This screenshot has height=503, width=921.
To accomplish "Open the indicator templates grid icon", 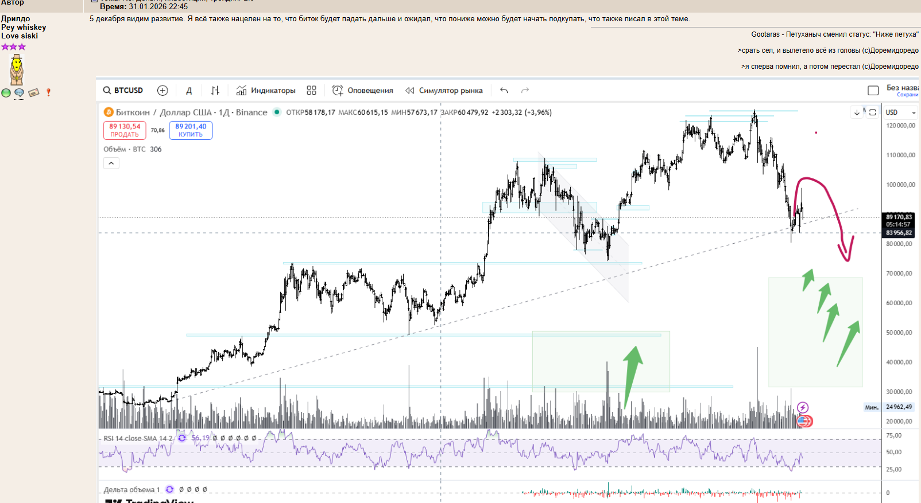I will click(x=311, y=91).
